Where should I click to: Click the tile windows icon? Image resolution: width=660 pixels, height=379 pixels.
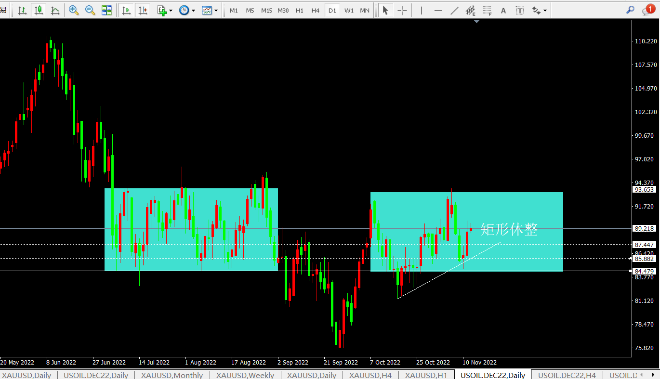coord(106,10)
